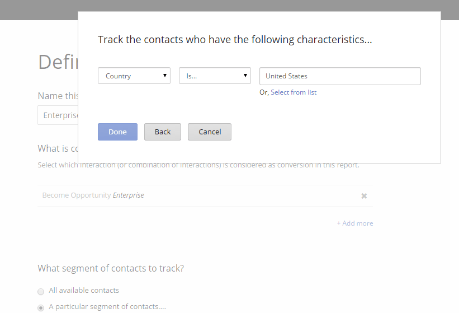Choose "A particular segment of contacts" radio

[41, 307]
